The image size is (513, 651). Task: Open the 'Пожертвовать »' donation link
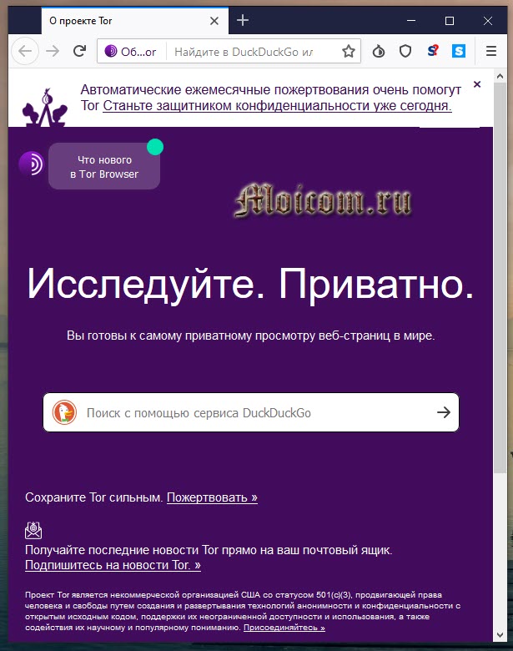[212, 497]
